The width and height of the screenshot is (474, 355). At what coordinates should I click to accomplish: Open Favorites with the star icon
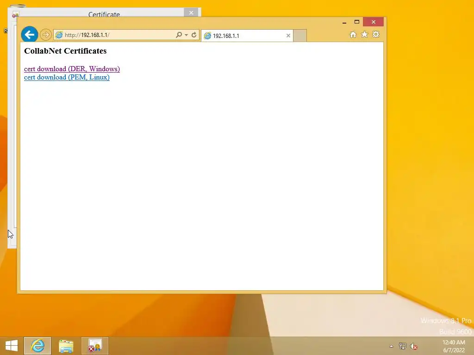point(365,34)
